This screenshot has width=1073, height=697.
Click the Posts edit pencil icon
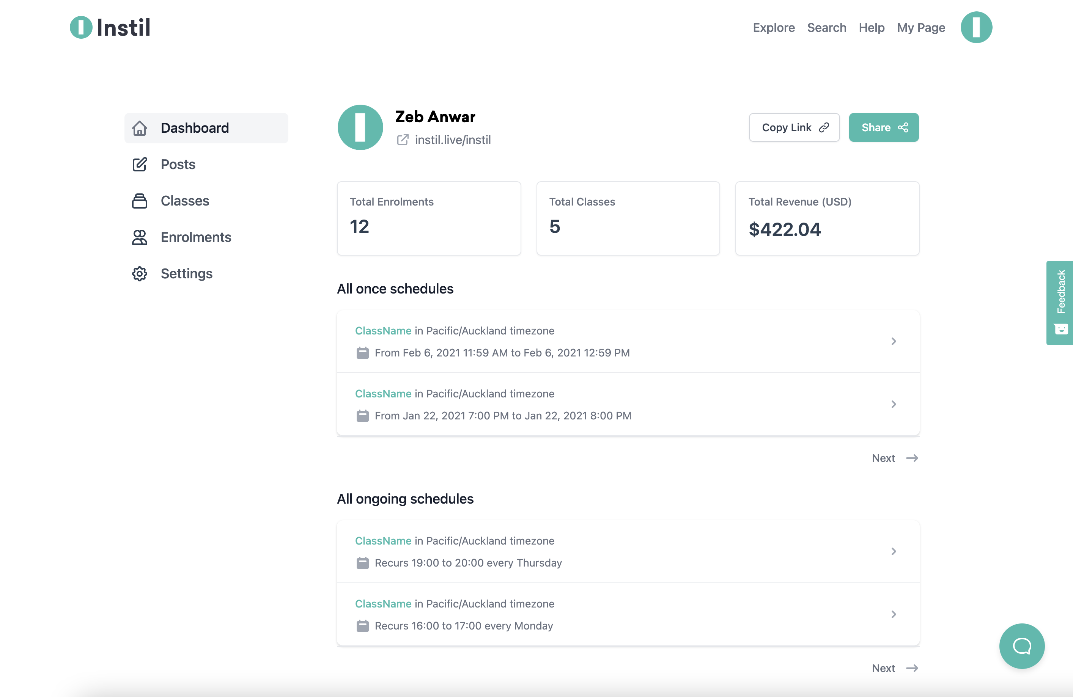tap(140, 165)
